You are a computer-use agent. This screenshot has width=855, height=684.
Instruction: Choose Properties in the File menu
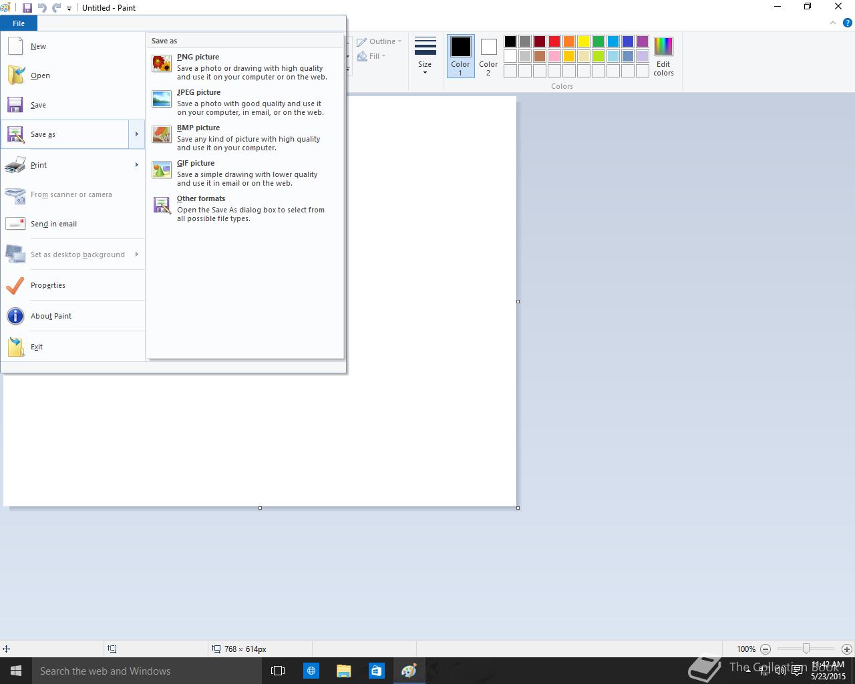coord(73,285)
